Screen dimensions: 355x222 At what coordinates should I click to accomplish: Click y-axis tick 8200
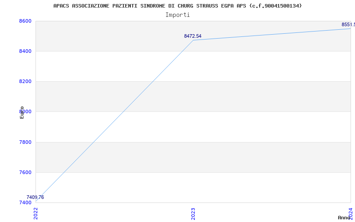click(25, 81)
